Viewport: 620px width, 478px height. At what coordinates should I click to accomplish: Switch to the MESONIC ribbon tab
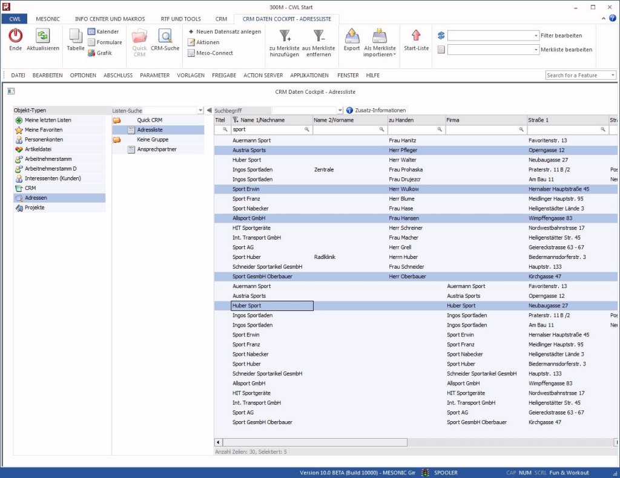[48, 19]
